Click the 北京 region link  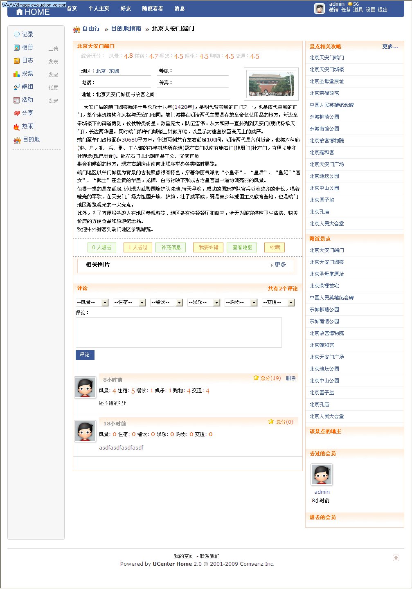101,71
